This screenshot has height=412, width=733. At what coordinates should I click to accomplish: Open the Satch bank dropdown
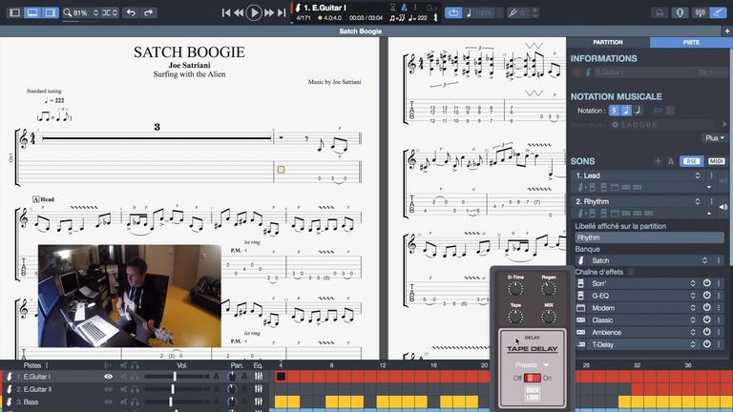pyautogui.click(x=704, y=260)
